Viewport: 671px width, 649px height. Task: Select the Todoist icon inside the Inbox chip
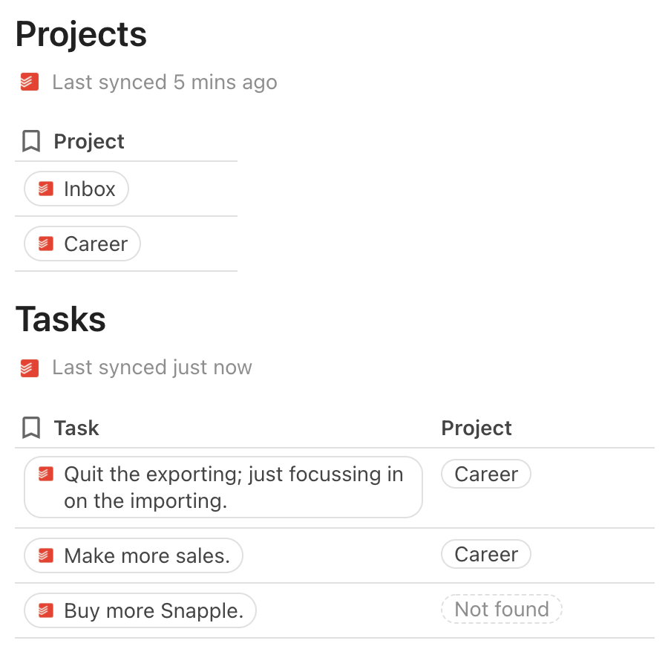click(45, 189)
